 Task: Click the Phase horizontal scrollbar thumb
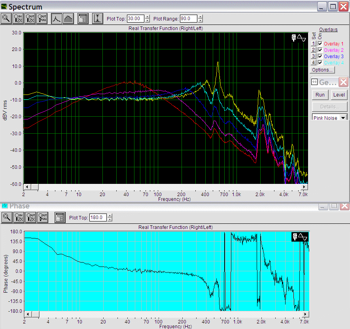point(36,314)
